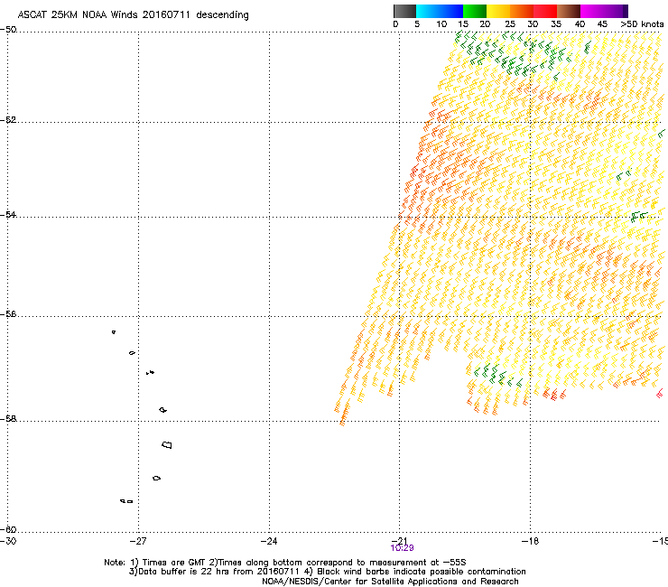Screen dimensions: 668x587
Task: Click the green 15-20 knots color segment
Action: [x=475, y=11]
